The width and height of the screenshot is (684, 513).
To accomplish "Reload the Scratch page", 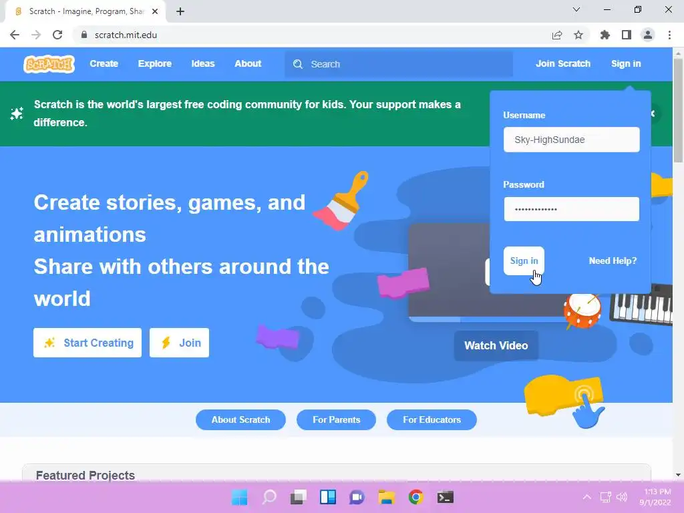I will tap(57, 35).
